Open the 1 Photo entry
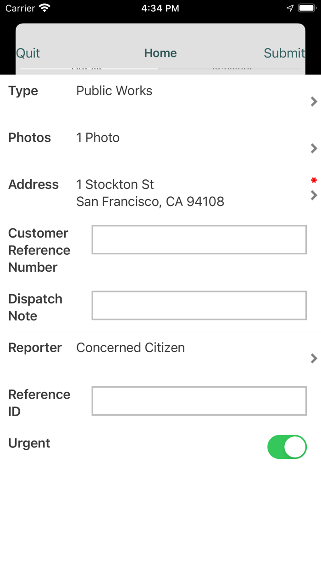 tap(98, 138)
